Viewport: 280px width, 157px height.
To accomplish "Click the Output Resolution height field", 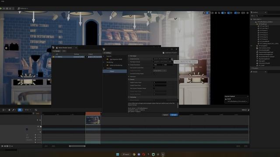I will pyautogui.click(x=168, y=65).
